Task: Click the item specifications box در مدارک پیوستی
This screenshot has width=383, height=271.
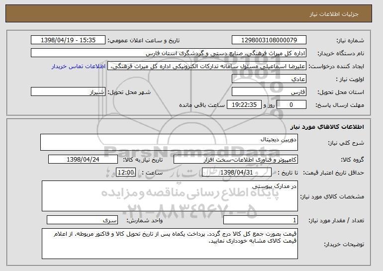Action: (x=170, y=196)
